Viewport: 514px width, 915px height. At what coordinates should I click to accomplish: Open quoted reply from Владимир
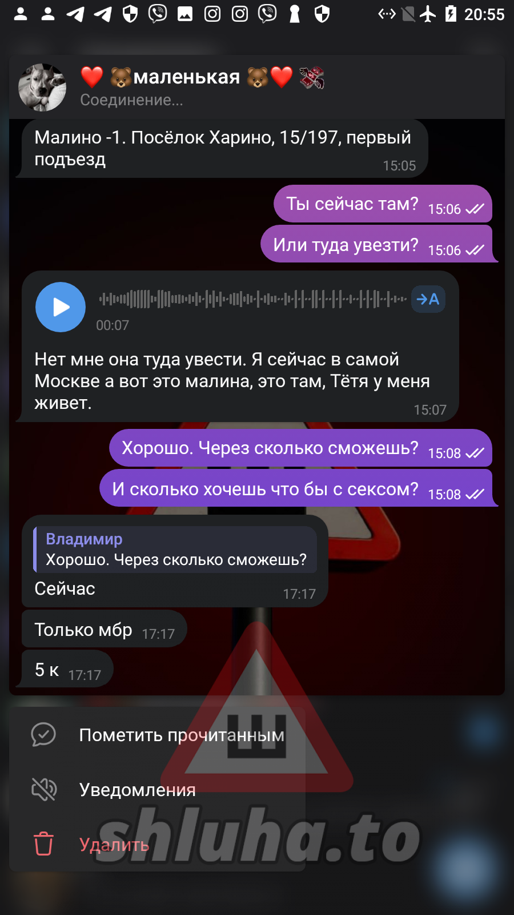pos(175,550)
